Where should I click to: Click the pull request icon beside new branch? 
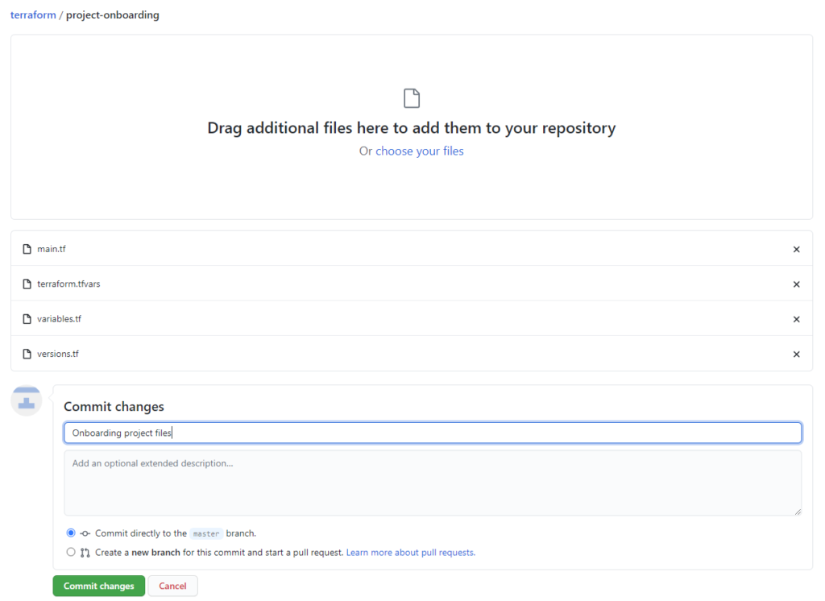[85, 553]
